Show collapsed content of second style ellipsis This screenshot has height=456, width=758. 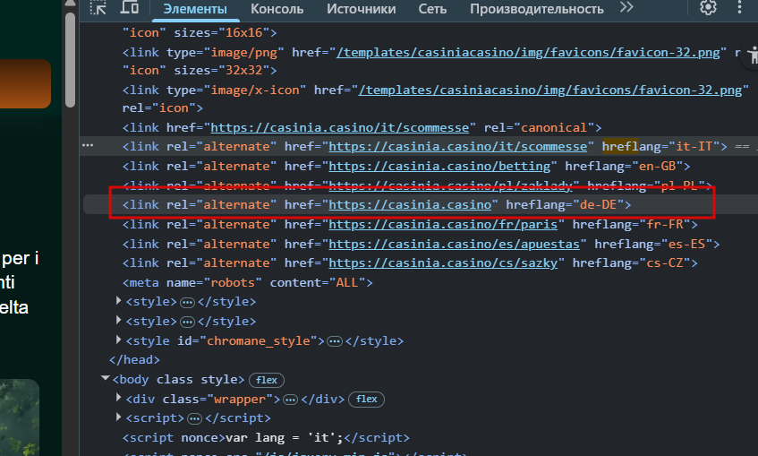187,322
